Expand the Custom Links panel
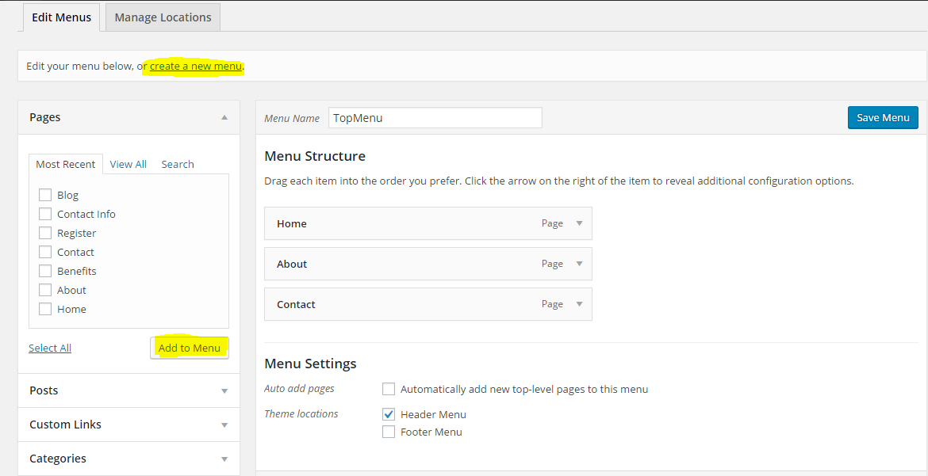928x476 pixels. pos(223,425)
